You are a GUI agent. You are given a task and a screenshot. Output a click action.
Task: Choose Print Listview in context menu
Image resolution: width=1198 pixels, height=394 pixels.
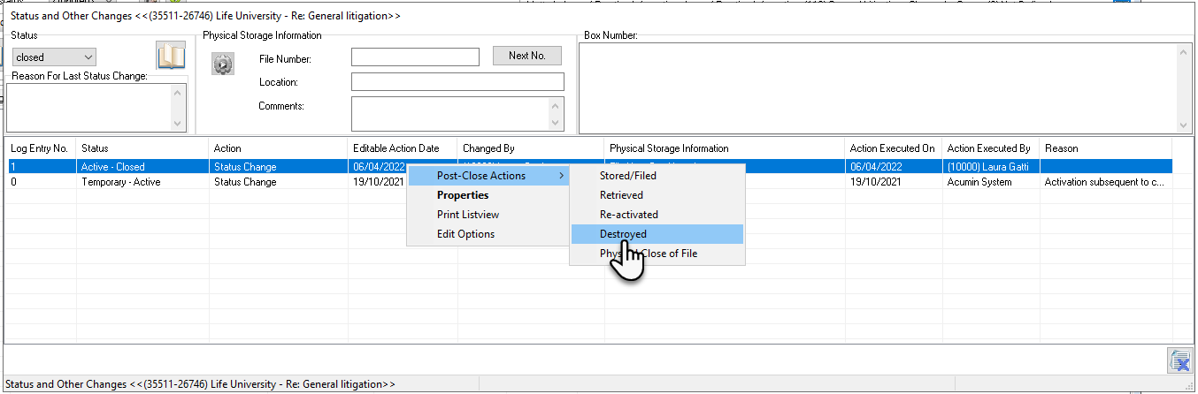(x=488, y=215)
